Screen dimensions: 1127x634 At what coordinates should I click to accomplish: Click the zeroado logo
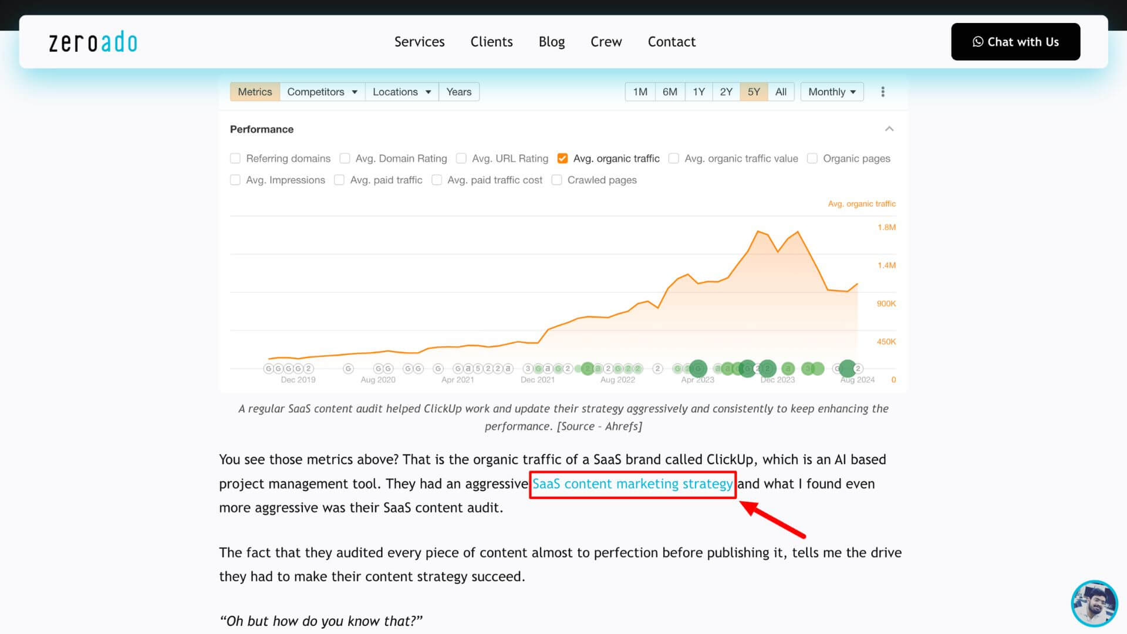[93, 42]
